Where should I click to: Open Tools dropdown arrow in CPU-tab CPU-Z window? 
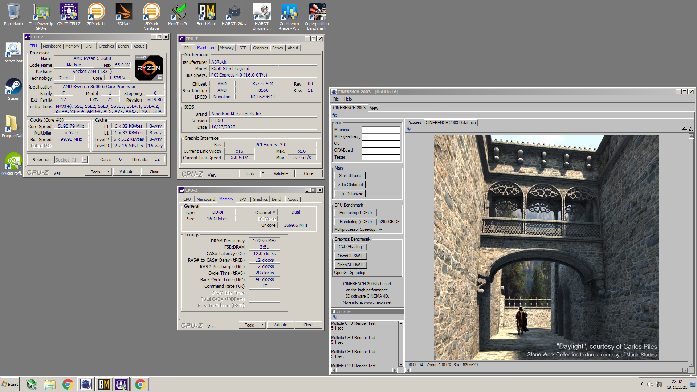[109, 172]
